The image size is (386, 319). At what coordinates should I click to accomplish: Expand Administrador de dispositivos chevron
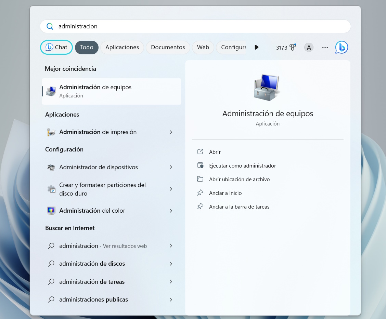pyautogui.click(x=171, y=167)
